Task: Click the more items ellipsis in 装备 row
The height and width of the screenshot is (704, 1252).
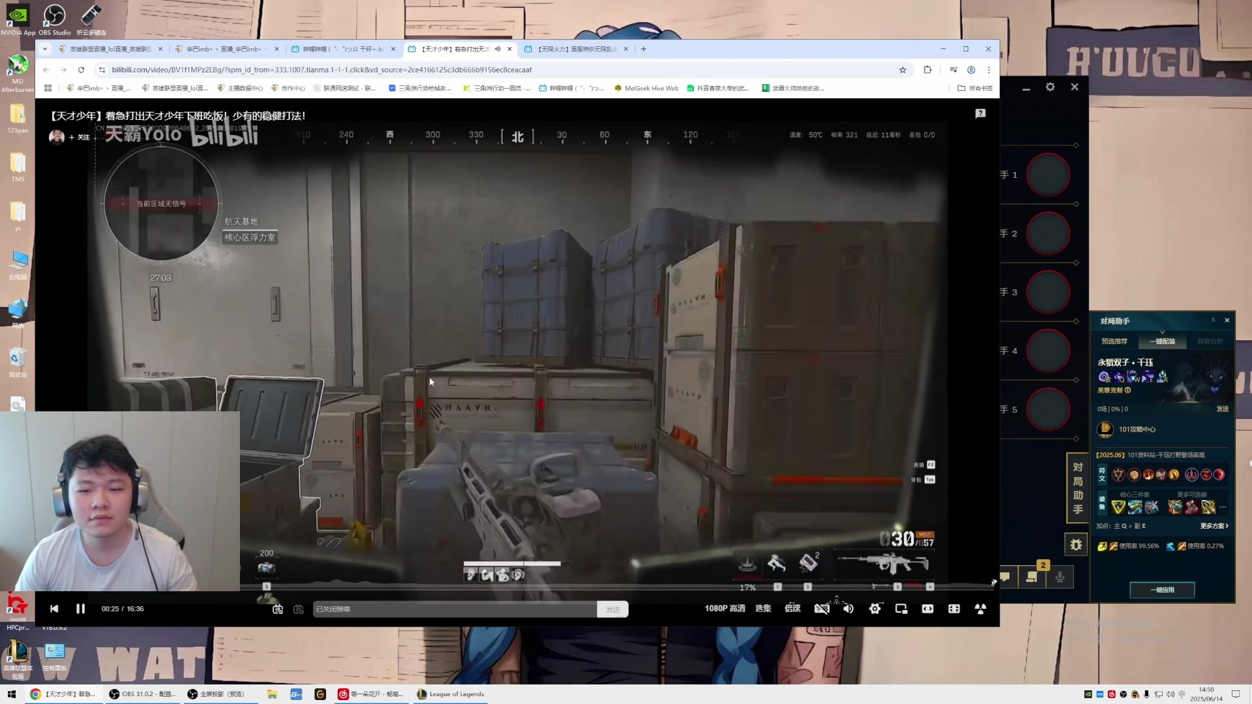Action: coord(1223,506)
